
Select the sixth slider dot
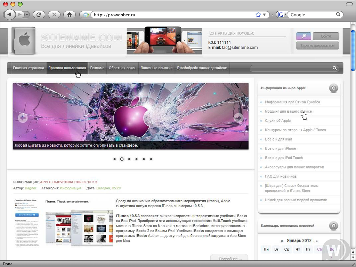pos(151,159)
